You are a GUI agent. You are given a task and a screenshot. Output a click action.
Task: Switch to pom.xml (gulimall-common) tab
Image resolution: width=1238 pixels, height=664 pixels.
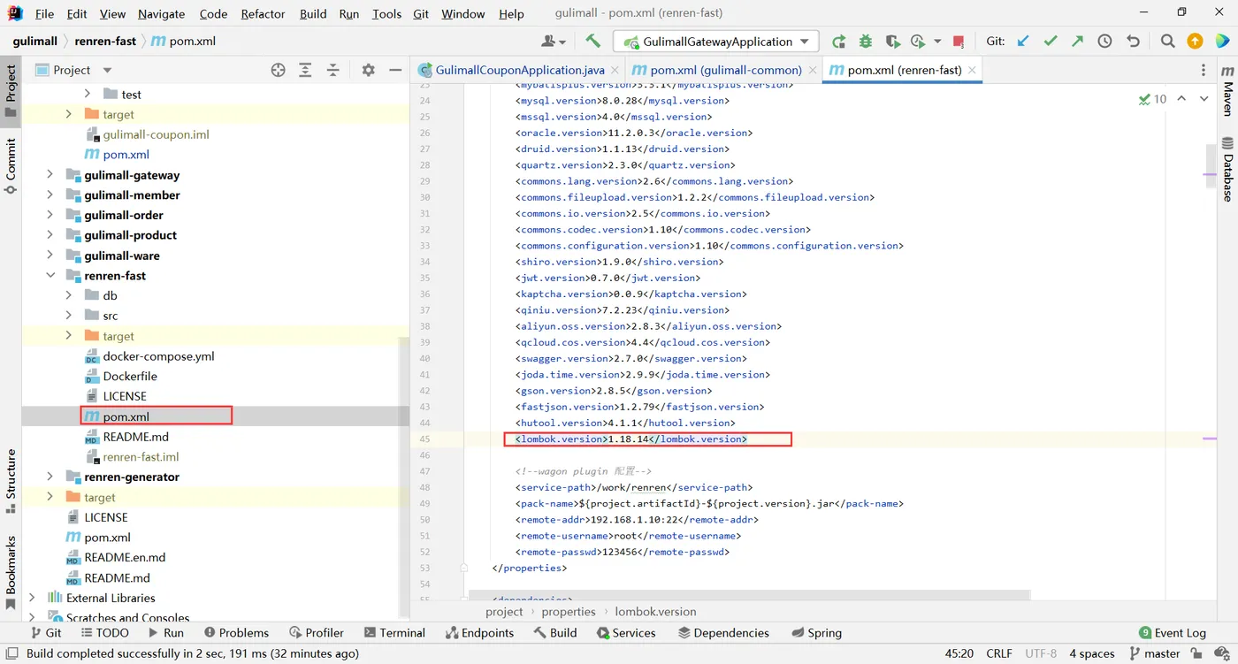(725, 70)
